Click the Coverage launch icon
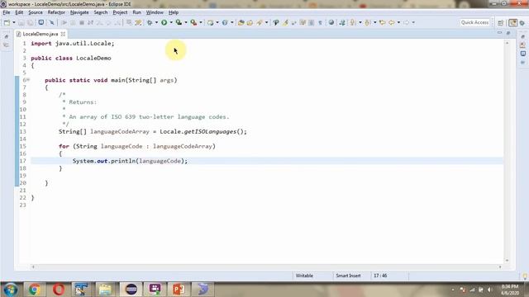Viewport: 529px width, 297px height. point(179,22)
